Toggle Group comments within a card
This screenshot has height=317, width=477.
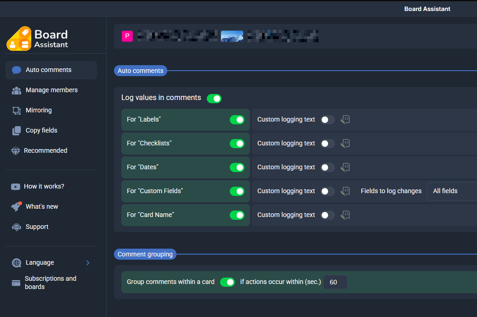[227, 282]
